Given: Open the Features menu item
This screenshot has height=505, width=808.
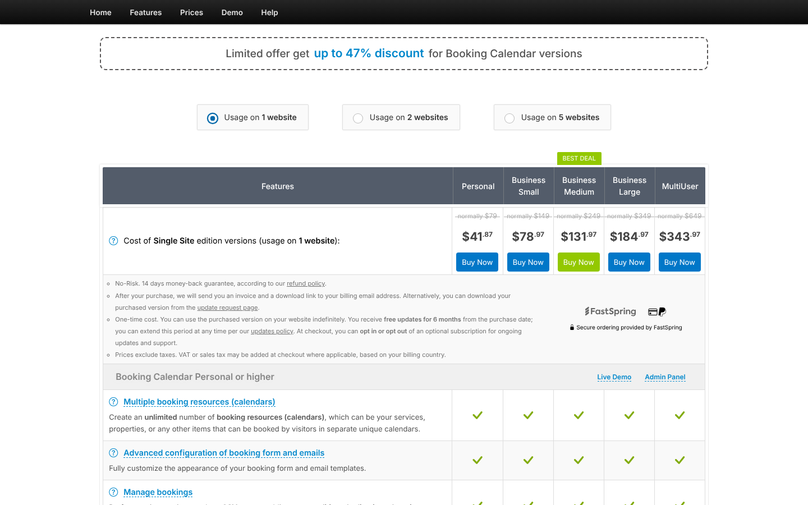Looking at the screenshot, I should 145,12.
